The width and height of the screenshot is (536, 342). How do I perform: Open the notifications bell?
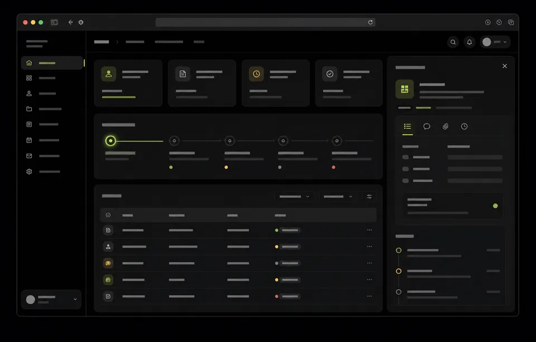[x=470, y=42]
